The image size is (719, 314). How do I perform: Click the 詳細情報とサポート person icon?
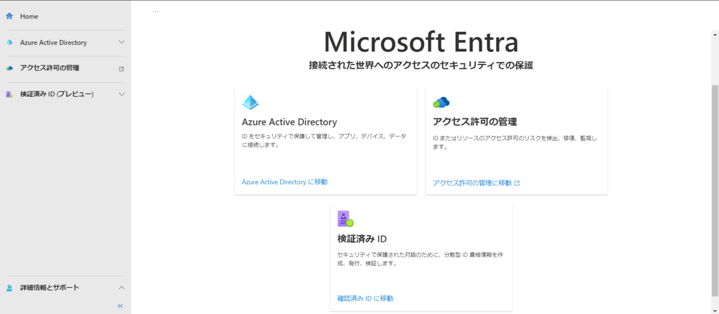[9, 288]
